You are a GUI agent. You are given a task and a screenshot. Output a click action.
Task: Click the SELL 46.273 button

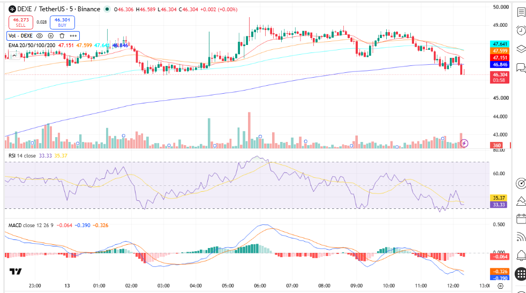click(21, 22)
